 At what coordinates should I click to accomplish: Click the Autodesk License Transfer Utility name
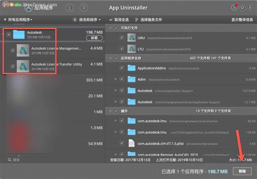(x=57, y=64)
